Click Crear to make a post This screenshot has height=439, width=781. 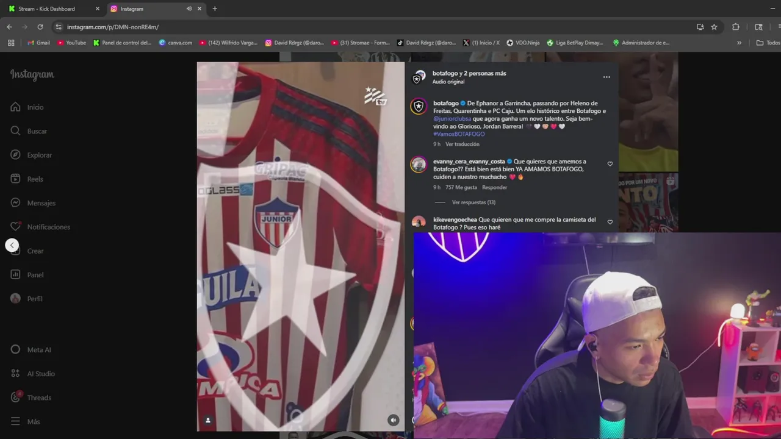(x=27, y=251)
